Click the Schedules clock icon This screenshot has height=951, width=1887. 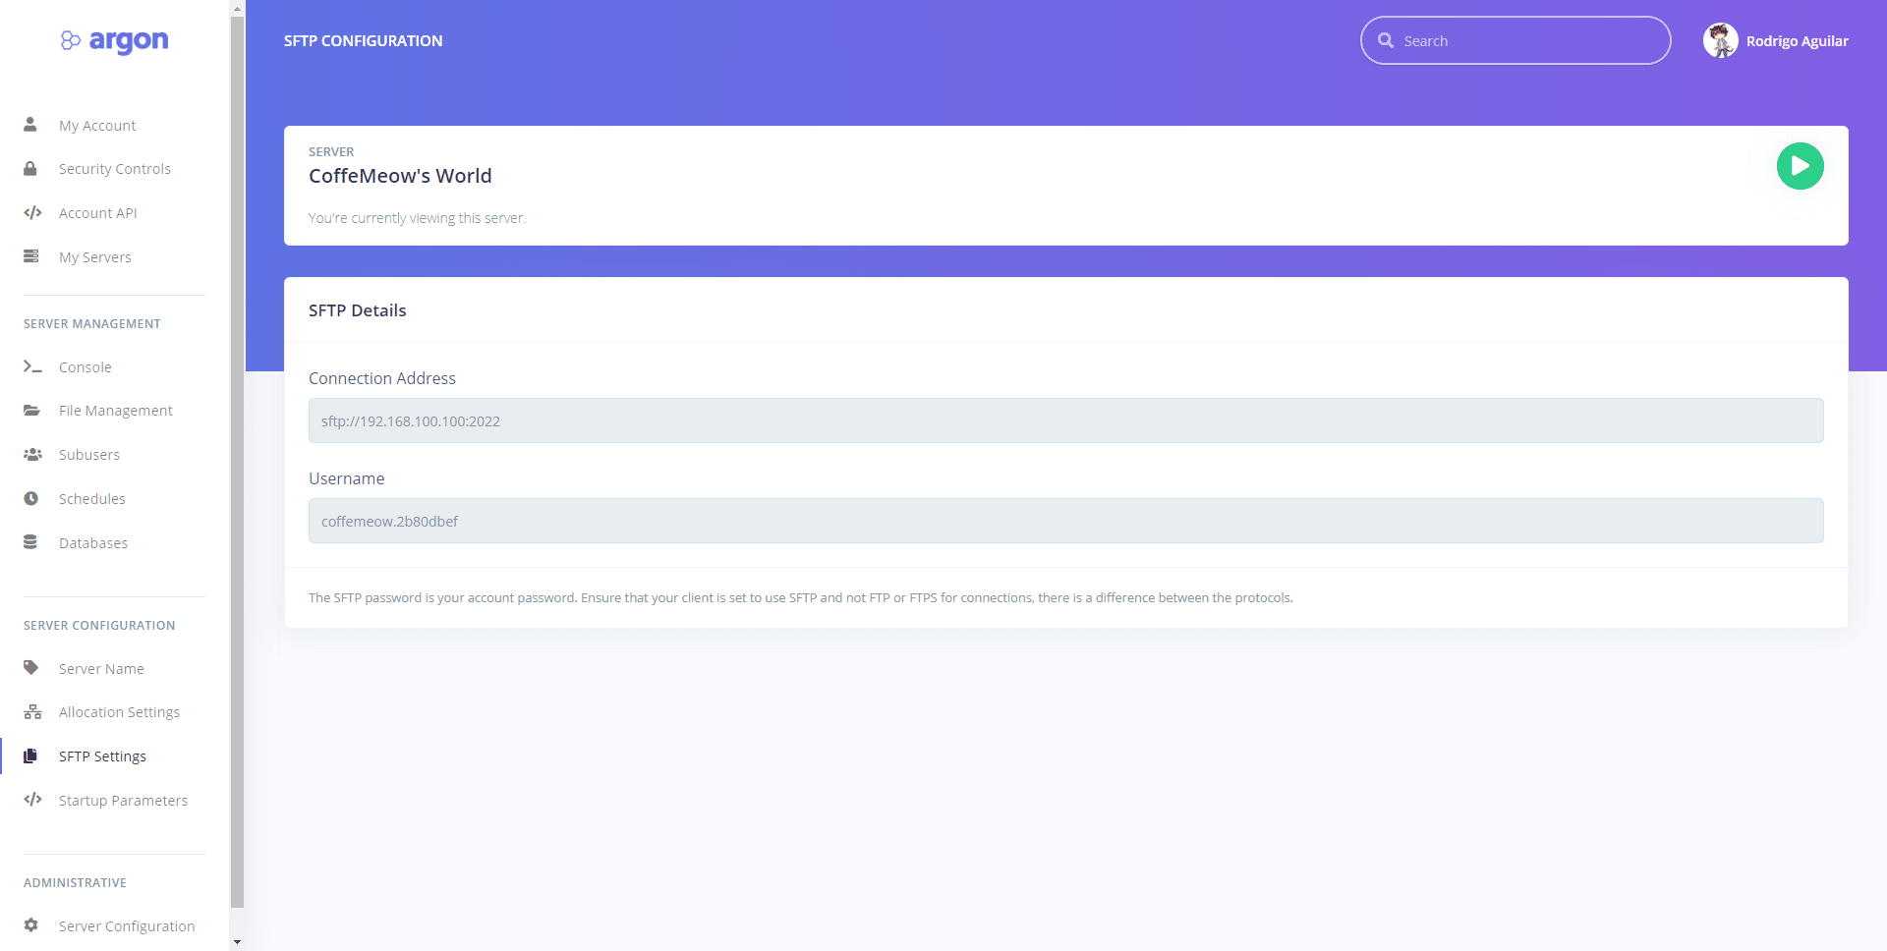31,499
